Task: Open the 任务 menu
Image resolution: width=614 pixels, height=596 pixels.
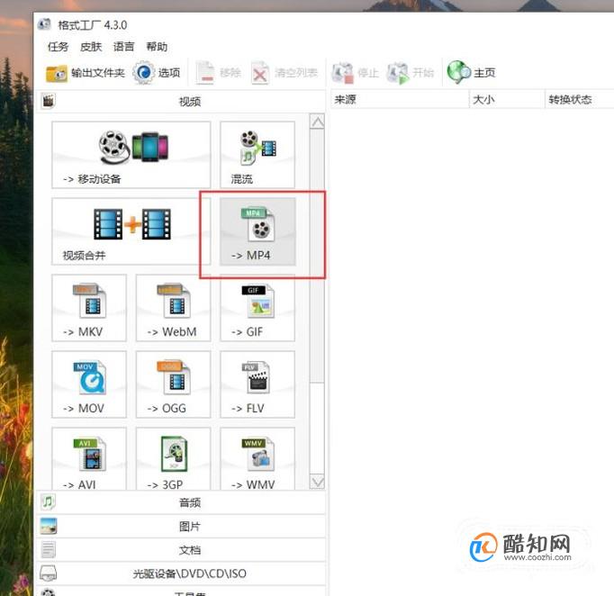Action: [x=58, y=47]
